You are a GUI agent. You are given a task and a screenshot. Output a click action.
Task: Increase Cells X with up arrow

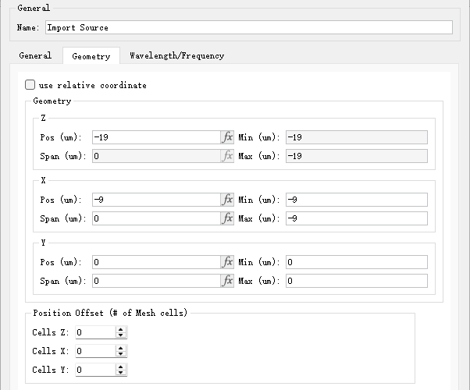(x=120, y=348)
